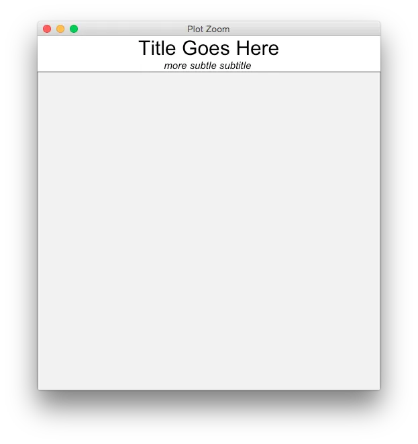This screenshot has height=444, width=418.
Task: Click the word "Title" in the heading
Action: pyautogui.click(x=157, y=48)
